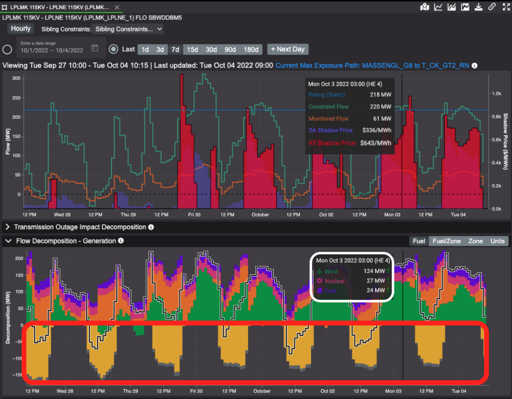
Task: Enter fullscreen with the expand icon
Action: (505, 6)
